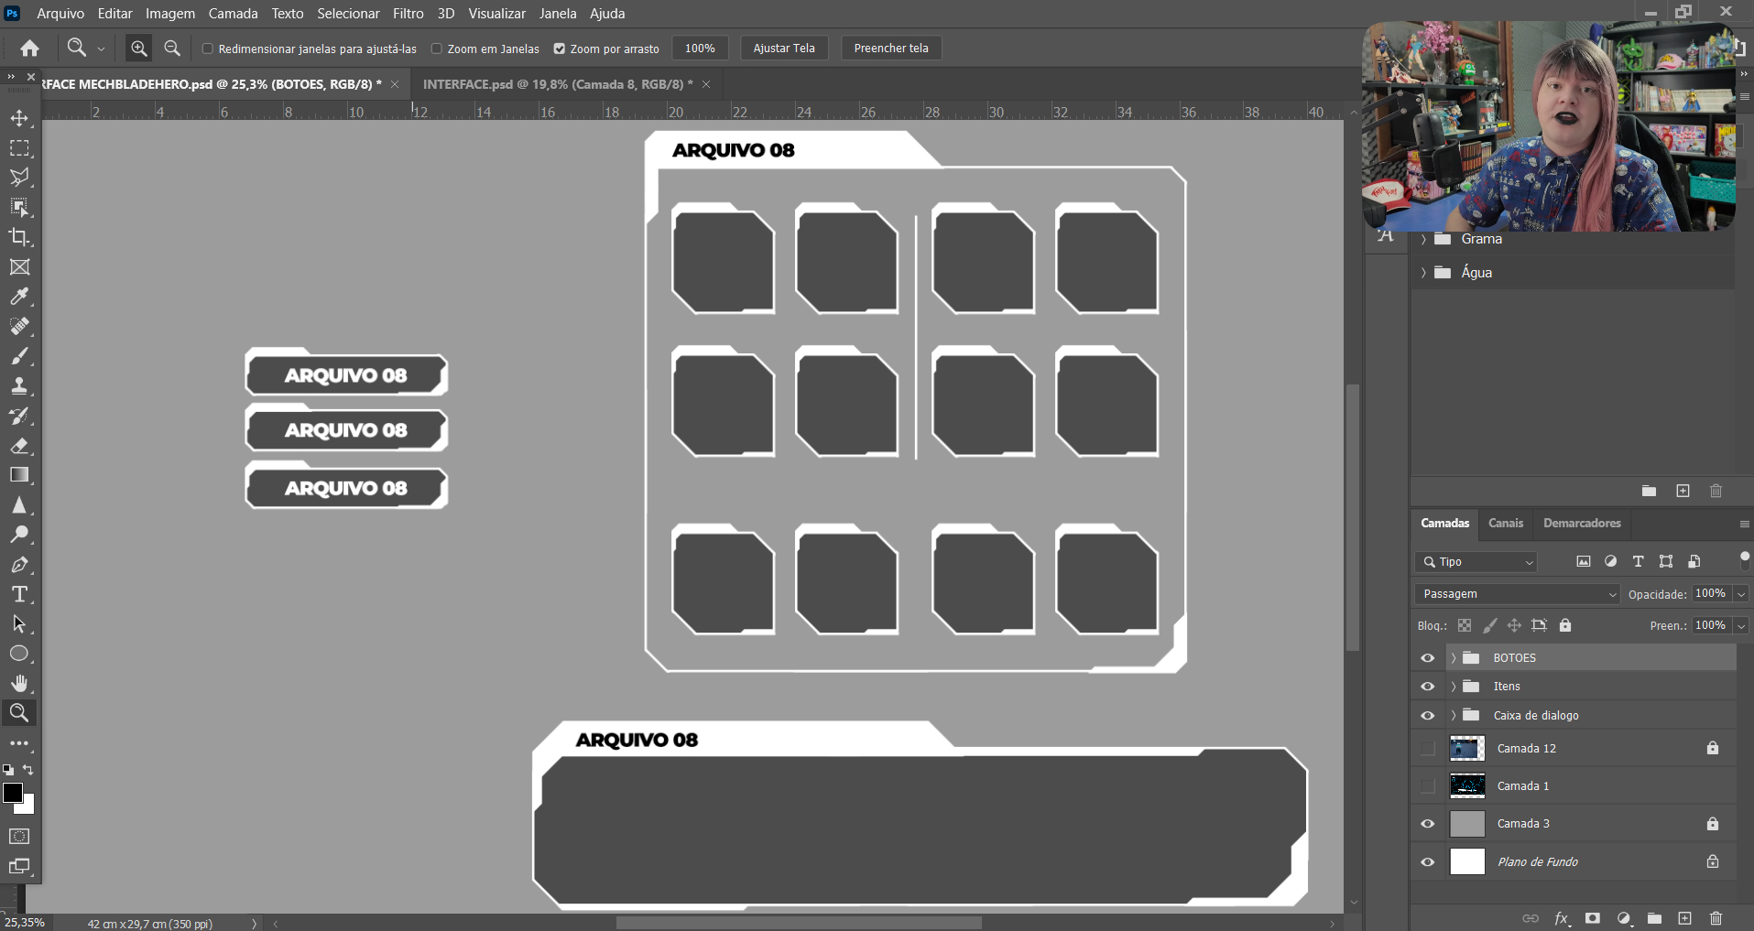
Task: Disable Zoom por arrasto checkbox
Action: pyautogui.click(x=559, y=49)
